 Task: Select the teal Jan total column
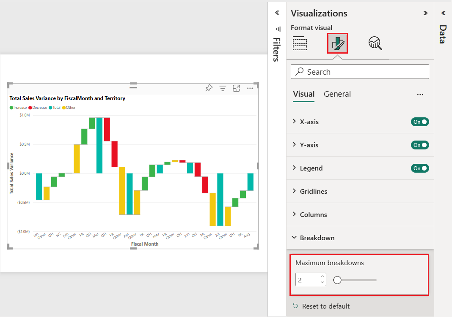39,187
